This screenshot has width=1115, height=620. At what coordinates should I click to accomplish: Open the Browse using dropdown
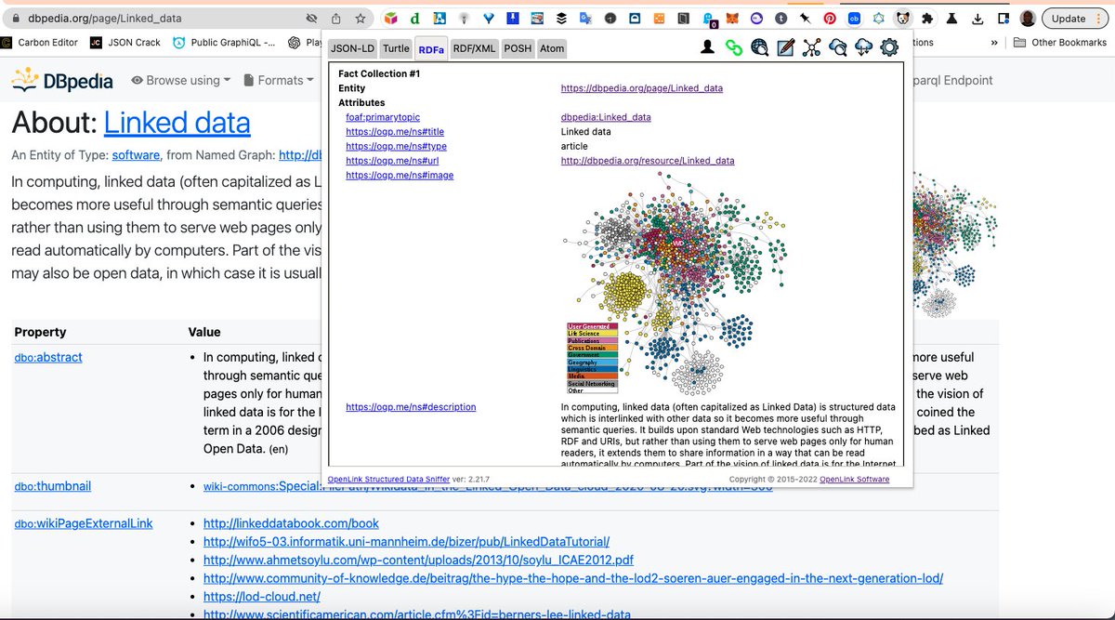click(181, 81)
